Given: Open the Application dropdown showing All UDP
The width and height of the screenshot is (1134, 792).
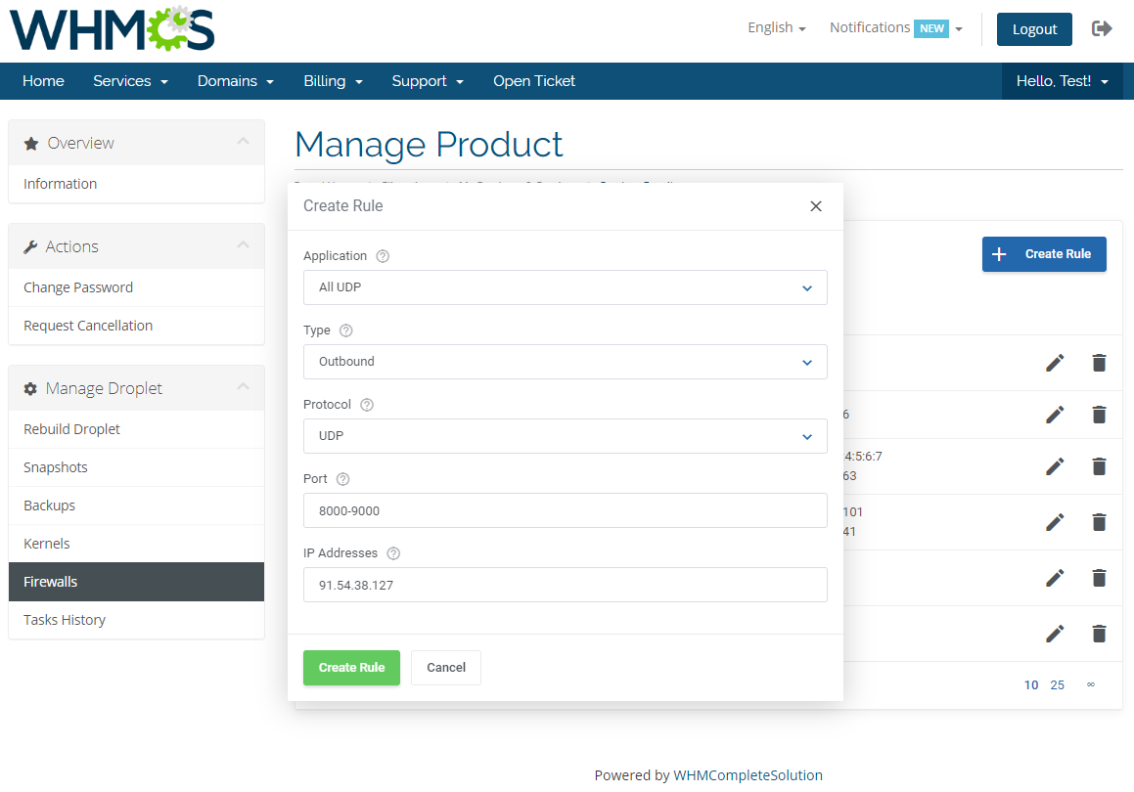Looking at the screenshot, I should [565, 287].
